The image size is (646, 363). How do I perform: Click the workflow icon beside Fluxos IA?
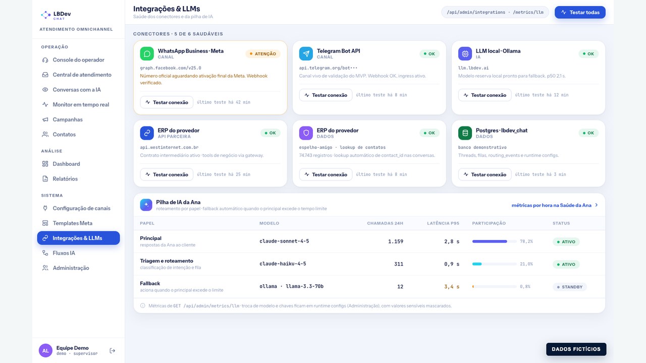coord(45,253)
